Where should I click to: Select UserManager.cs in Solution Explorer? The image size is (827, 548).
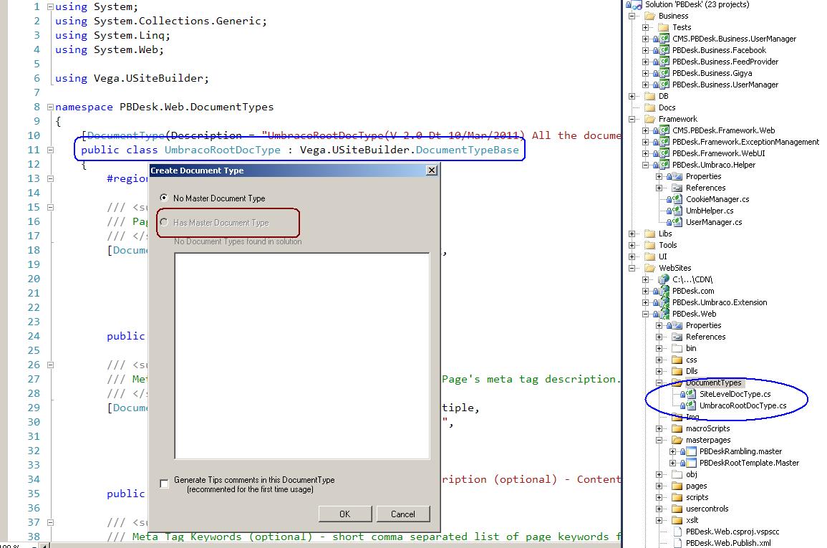point(713,222)
